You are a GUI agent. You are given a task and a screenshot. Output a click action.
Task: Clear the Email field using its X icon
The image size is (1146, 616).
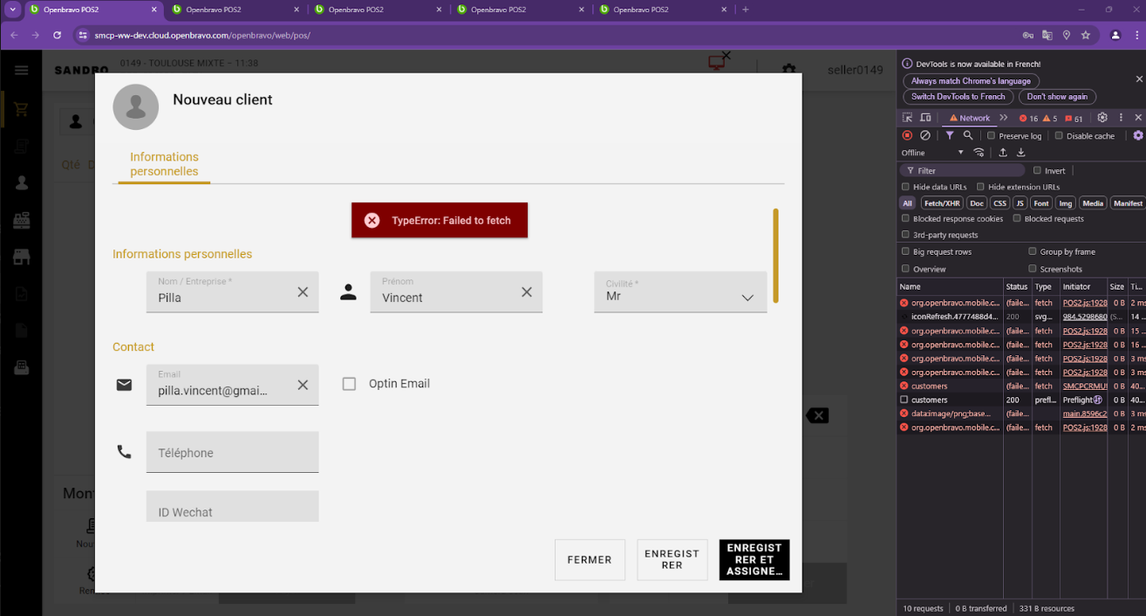point(303,385)
